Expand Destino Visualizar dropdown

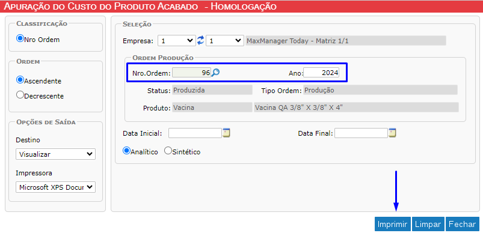[x=55, y=154]
